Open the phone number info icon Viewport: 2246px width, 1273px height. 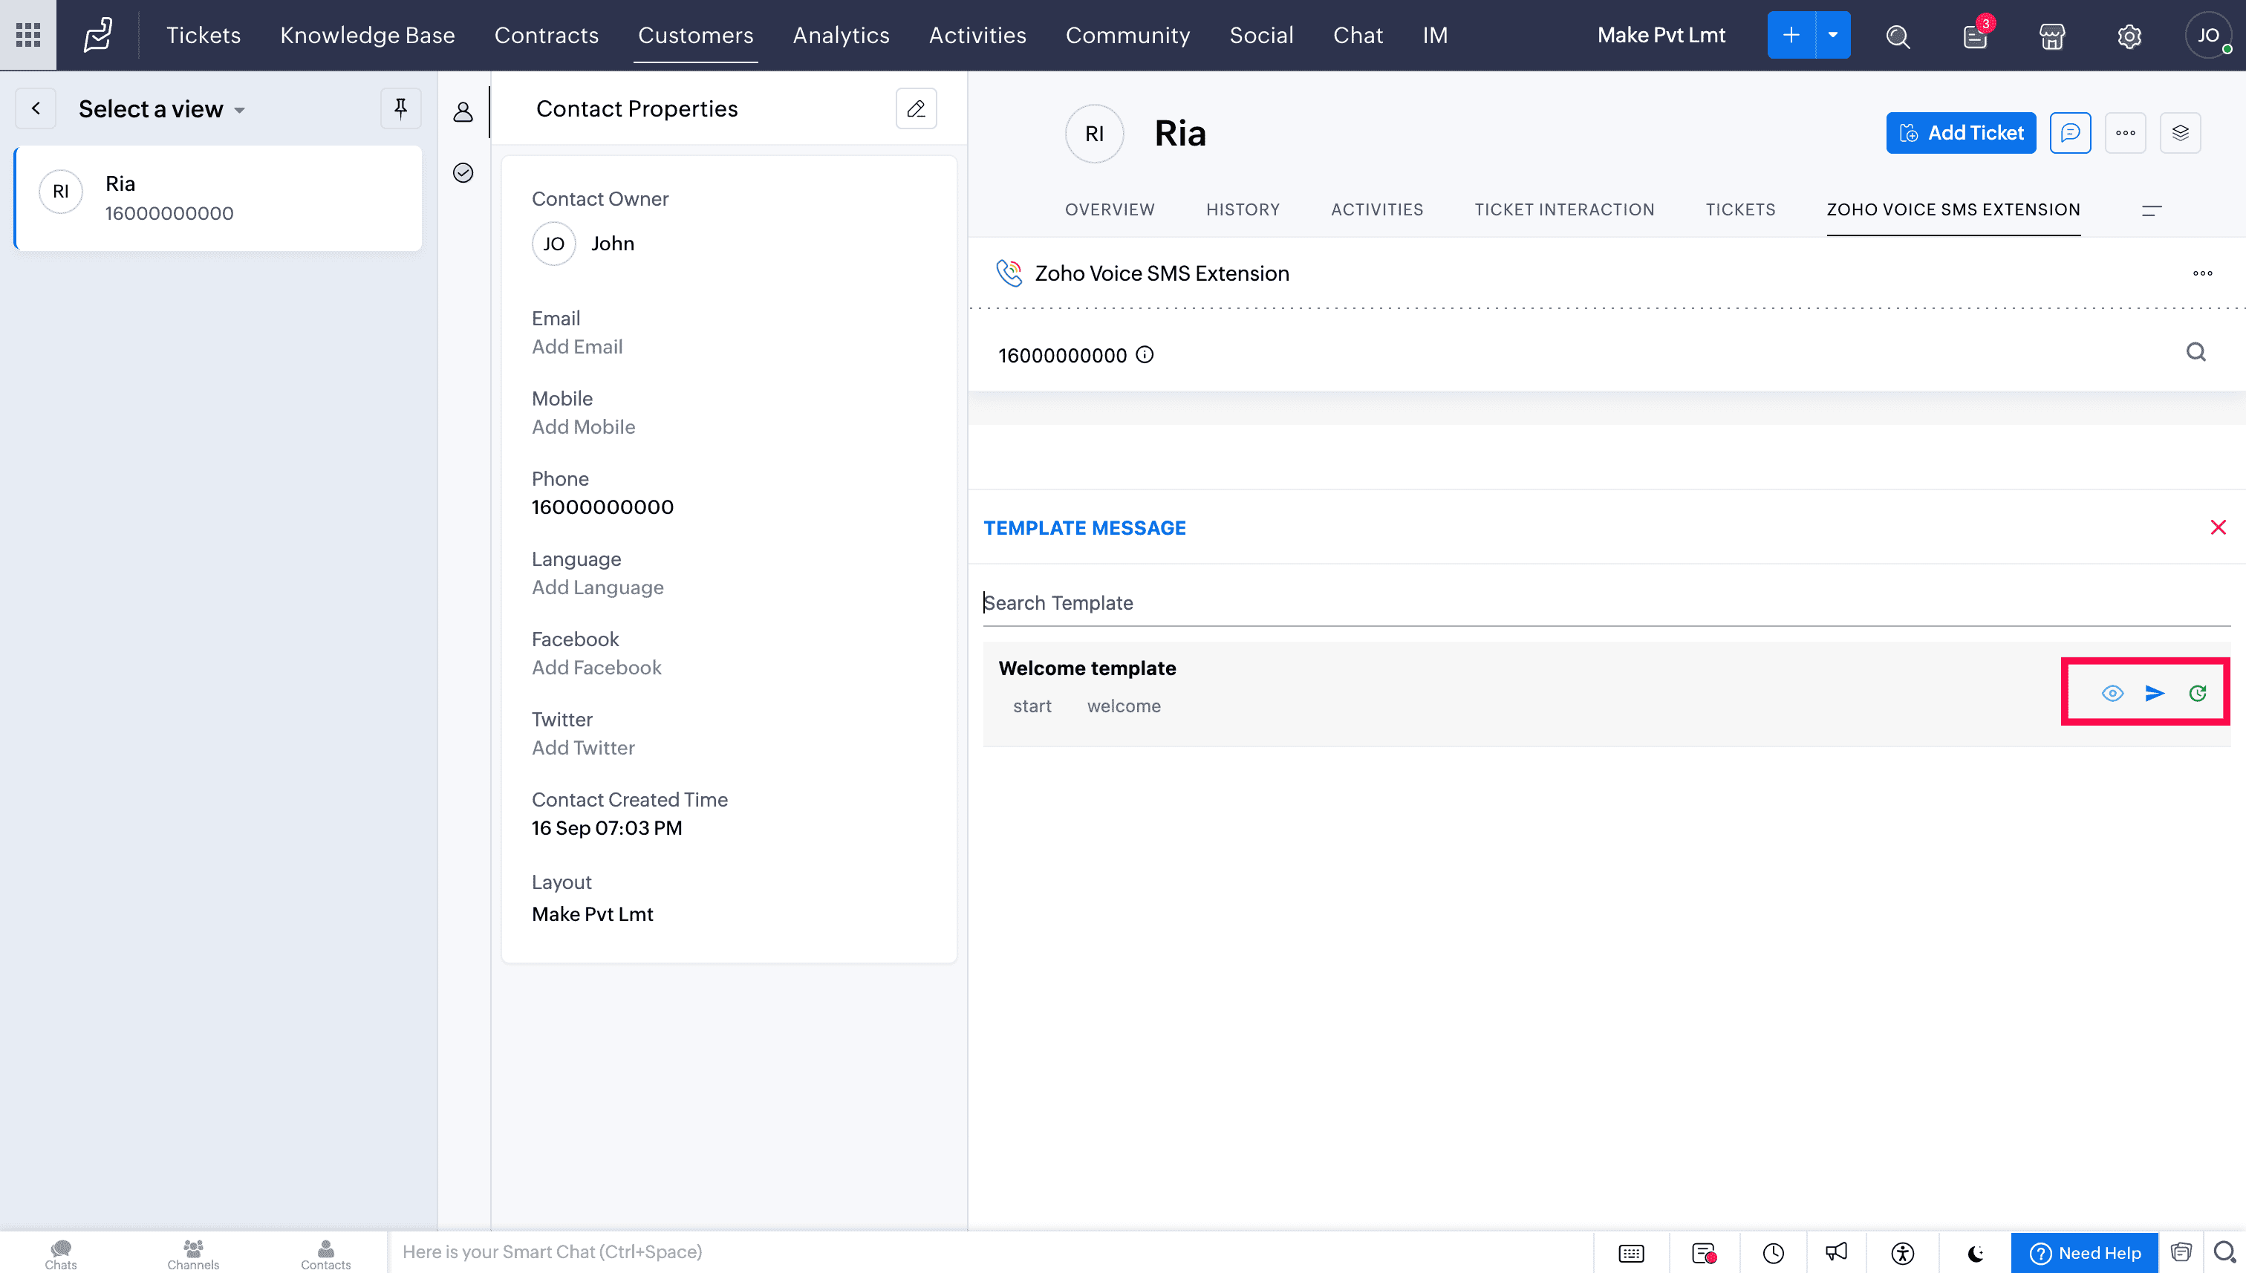pyautogui.click(x=1145, y=355)
